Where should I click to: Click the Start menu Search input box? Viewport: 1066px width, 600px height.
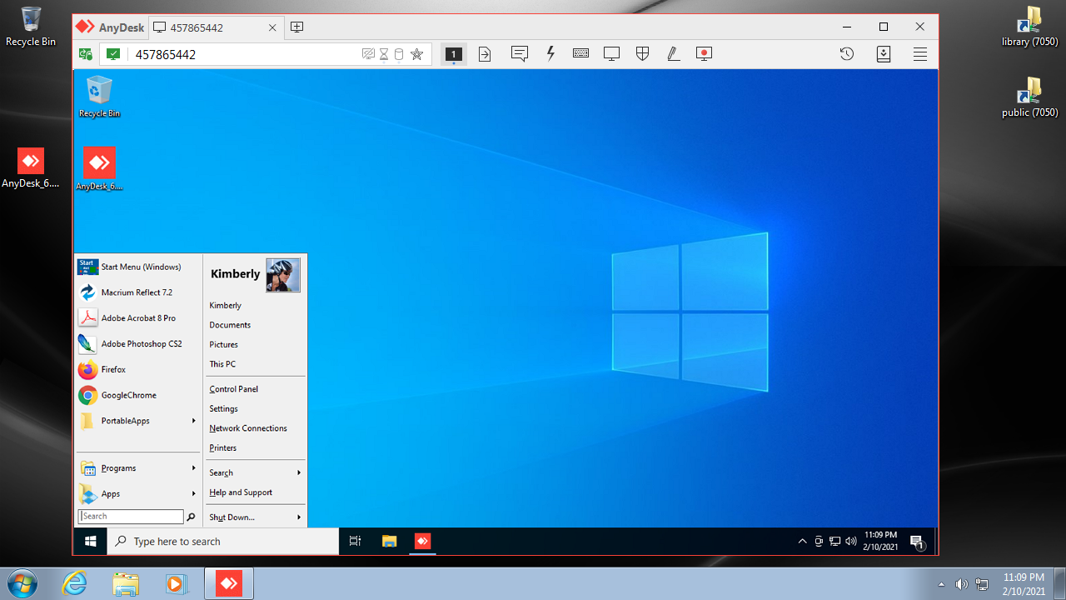tap(131, 517)
